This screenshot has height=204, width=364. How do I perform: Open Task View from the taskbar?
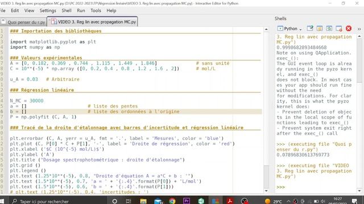pyautogui.click(x=129, y=201)
